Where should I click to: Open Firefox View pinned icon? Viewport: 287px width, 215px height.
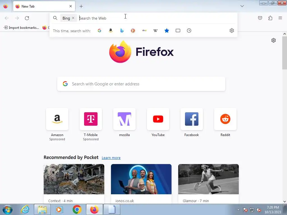coord(6,6)
